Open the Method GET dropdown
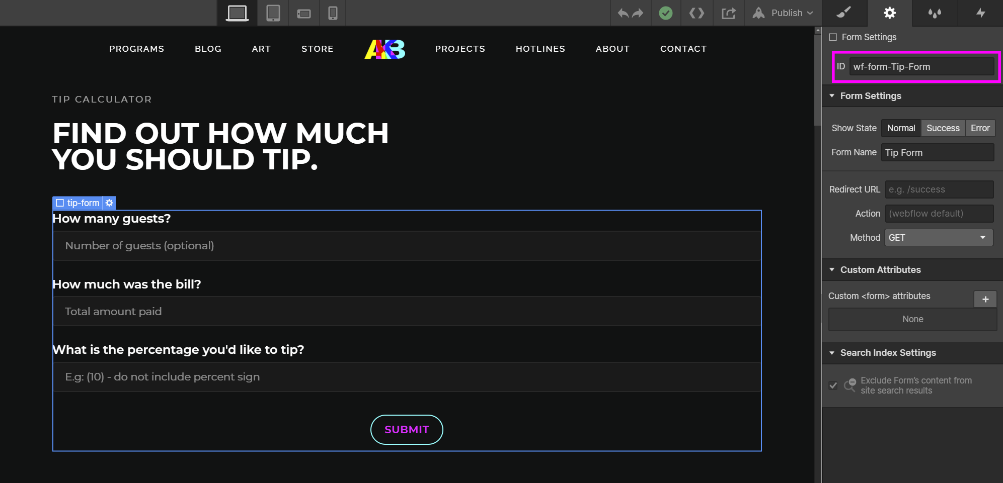 click(x=939, y=237)
